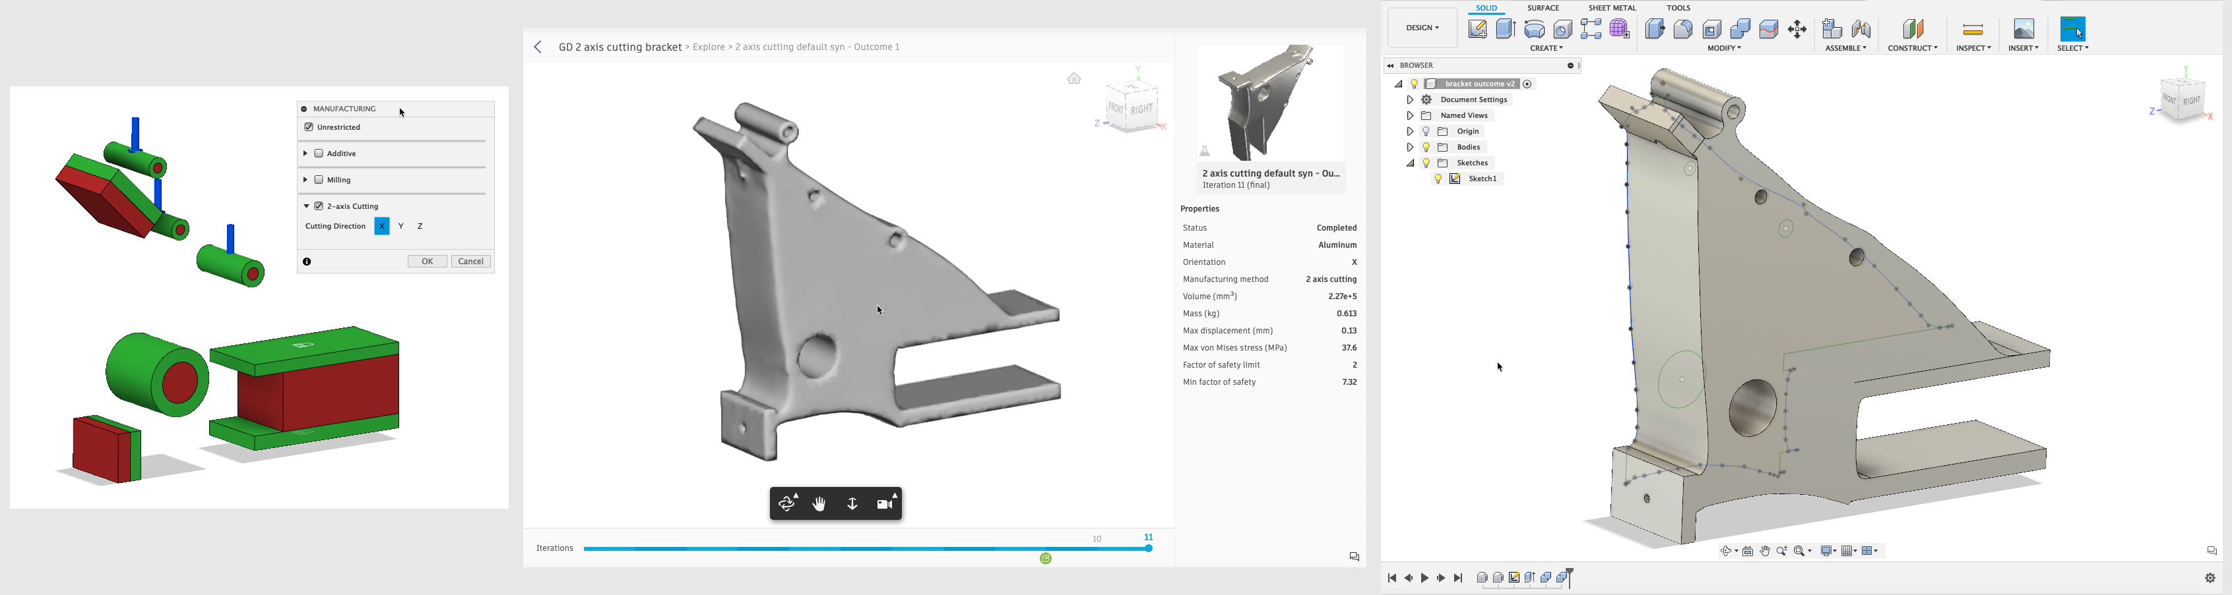The image size is (2232, 595).
Task: Click the Create Sketch tool icon
Action: [x=1477, y=28]
